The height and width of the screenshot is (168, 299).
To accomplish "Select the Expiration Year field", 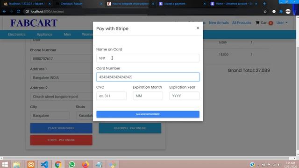I will (x=184, y=96).
